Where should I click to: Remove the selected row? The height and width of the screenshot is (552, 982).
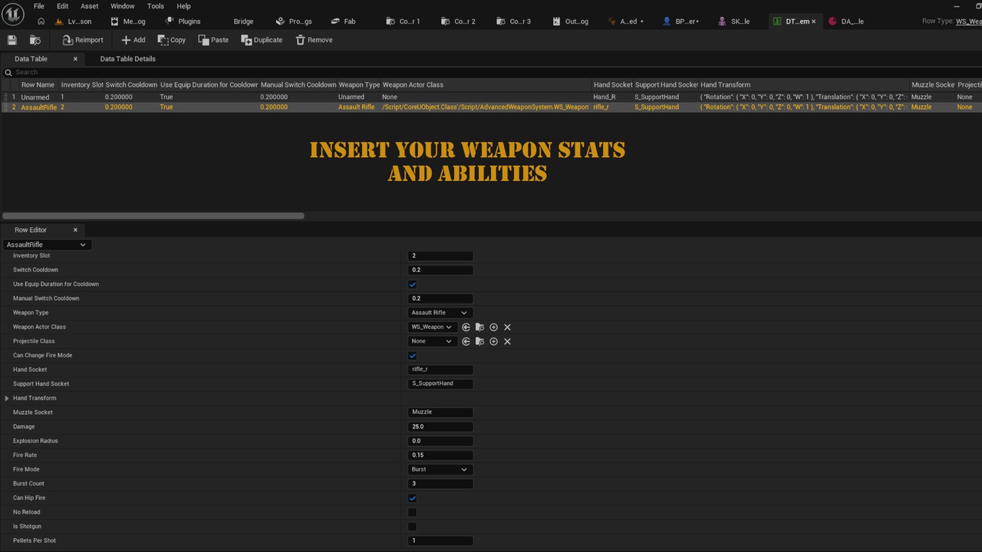(x=315, y=40)
